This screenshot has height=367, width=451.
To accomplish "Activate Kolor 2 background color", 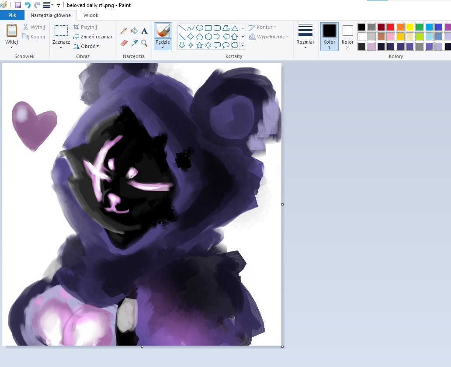I will pyautogui.click(x=347, y=37).
